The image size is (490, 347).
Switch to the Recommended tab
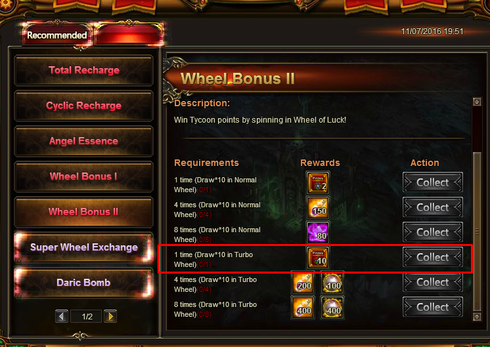57,35
